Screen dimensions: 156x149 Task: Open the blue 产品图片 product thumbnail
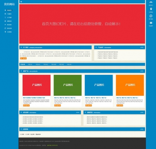(x=99, y=85)
